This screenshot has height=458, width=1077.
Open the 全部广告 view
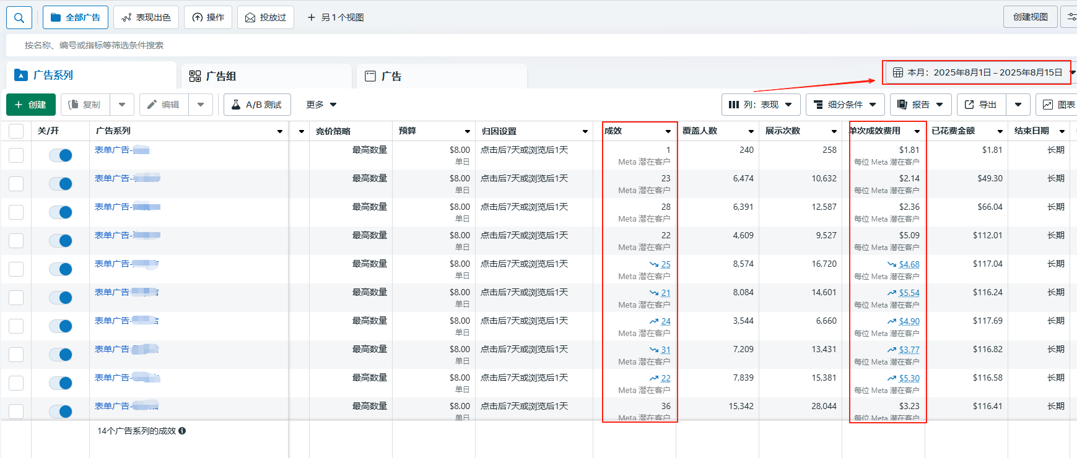[76, 17]
